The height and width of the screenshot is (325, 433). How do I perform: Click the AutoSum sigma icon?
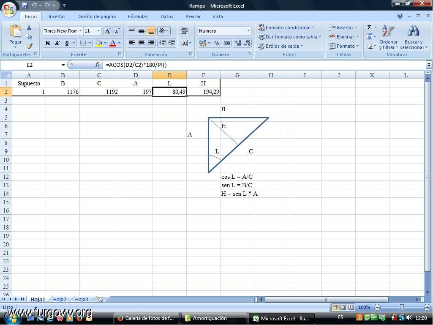(x=369, y=27)
